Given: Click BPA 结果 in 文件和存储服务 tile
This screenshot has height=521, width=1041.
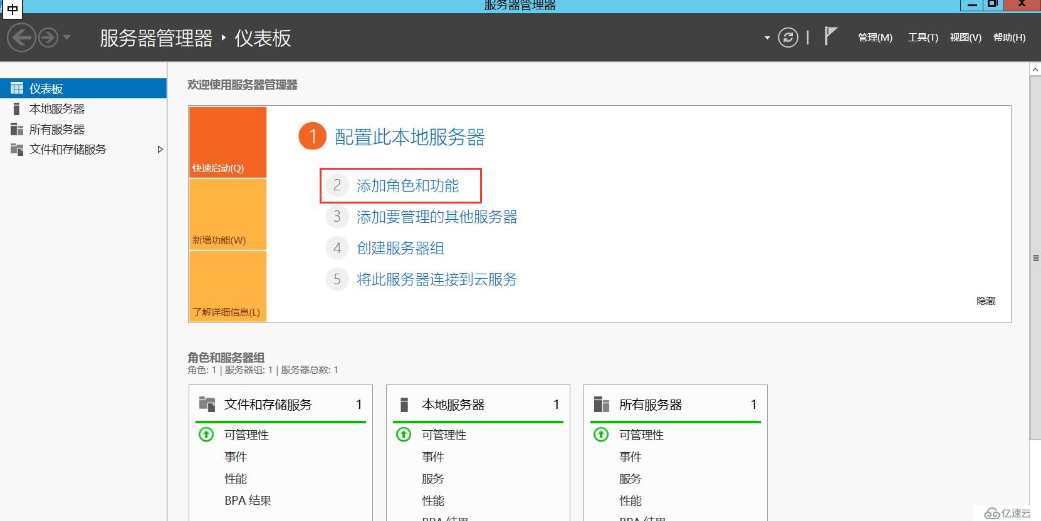Looking at the screenshot, I should [248, 500].
